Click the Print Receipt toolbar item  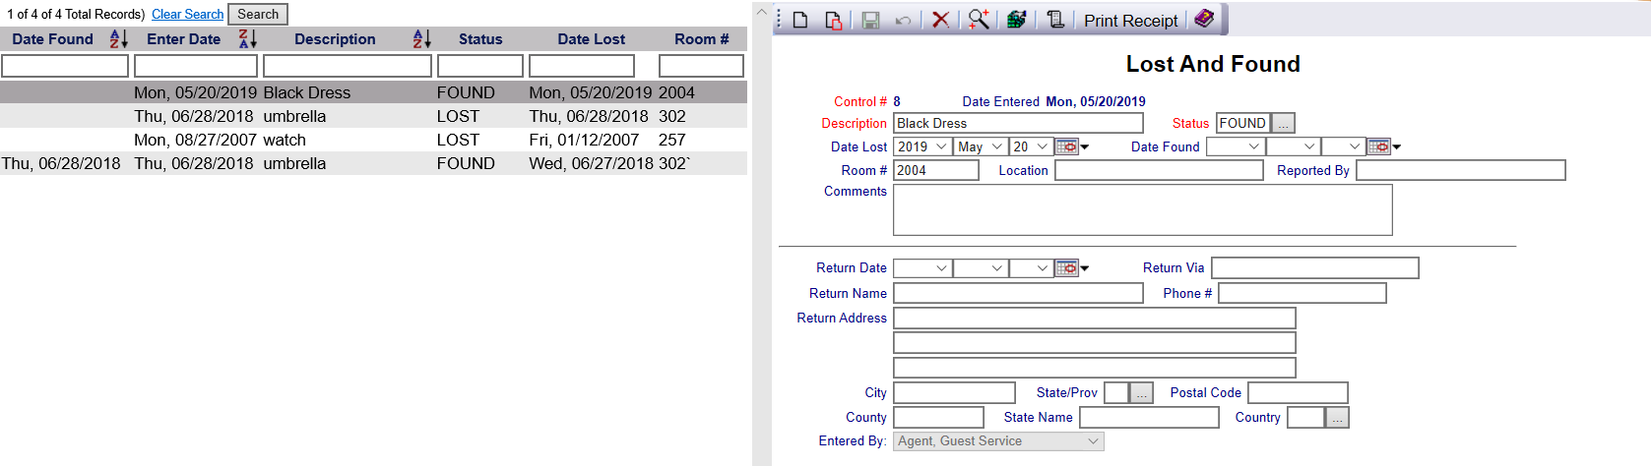click(x=1130, y=21)
